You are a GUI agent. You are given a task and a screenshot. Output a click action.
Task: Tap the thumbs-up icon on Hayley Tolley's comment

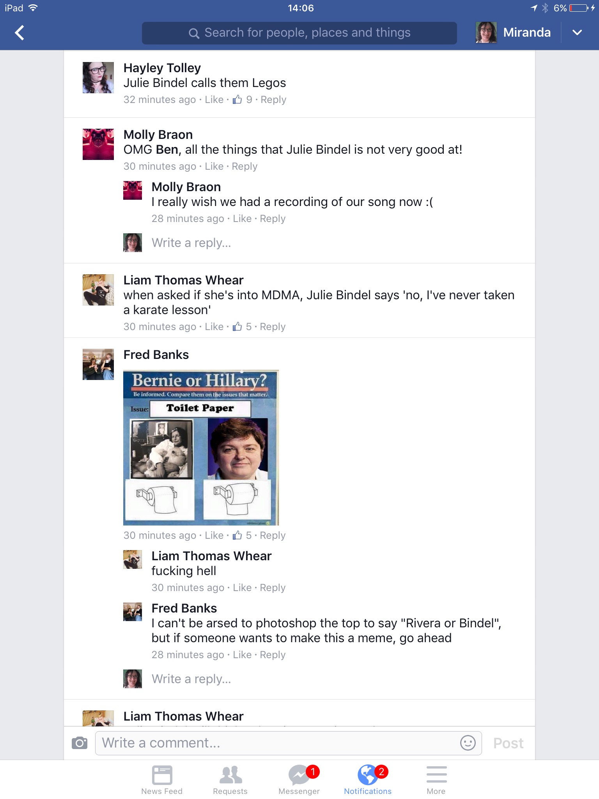pos(237,100)
